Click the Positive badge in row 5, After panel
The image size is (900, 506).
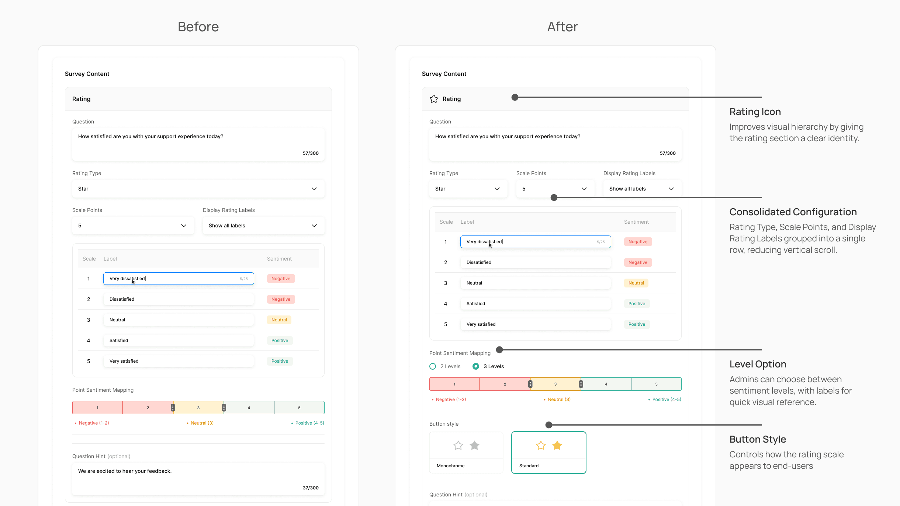click(637, 324)
